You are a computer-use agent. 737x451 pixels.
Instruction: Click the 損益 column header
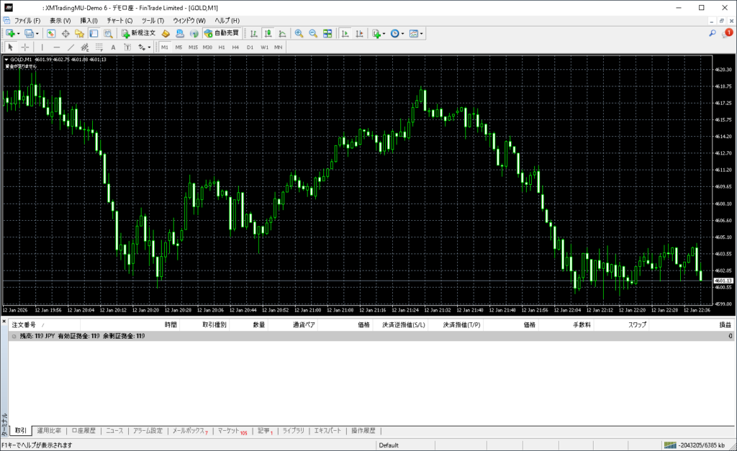[x=725, y=325]
